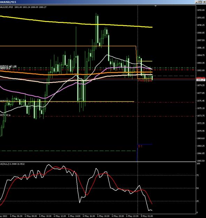Minimize the XAUUSD,M15 chart window

click(x=197, y=2)
